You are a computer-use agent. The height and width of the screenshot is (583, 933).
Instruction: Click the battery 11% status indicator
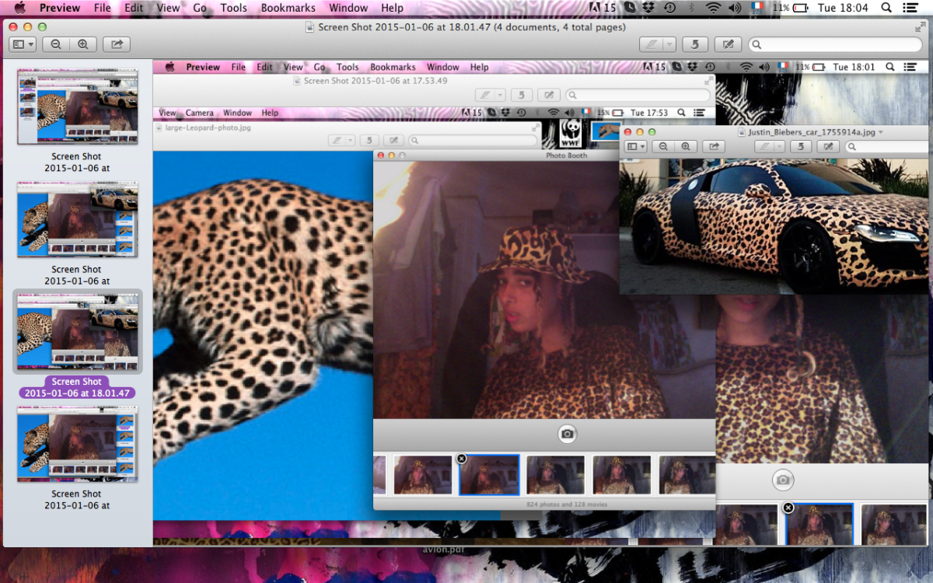(x=791, y=8)
